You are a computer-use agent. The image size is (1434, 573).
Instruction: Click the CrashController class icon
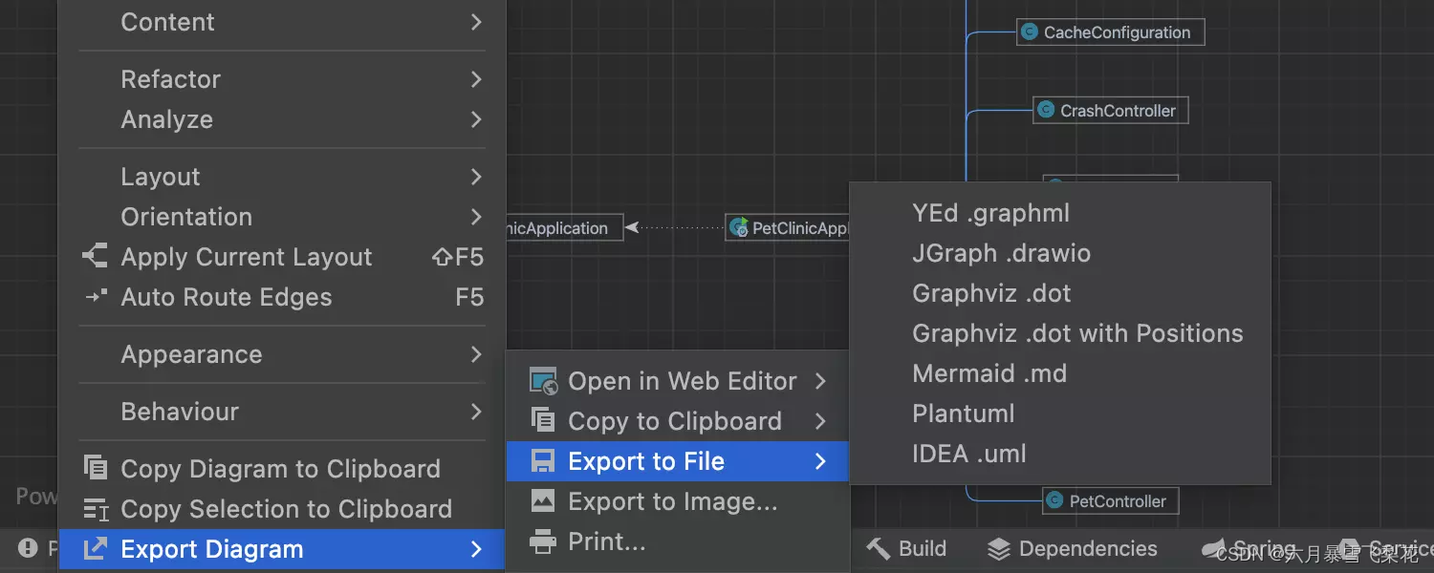[1046, 110]
